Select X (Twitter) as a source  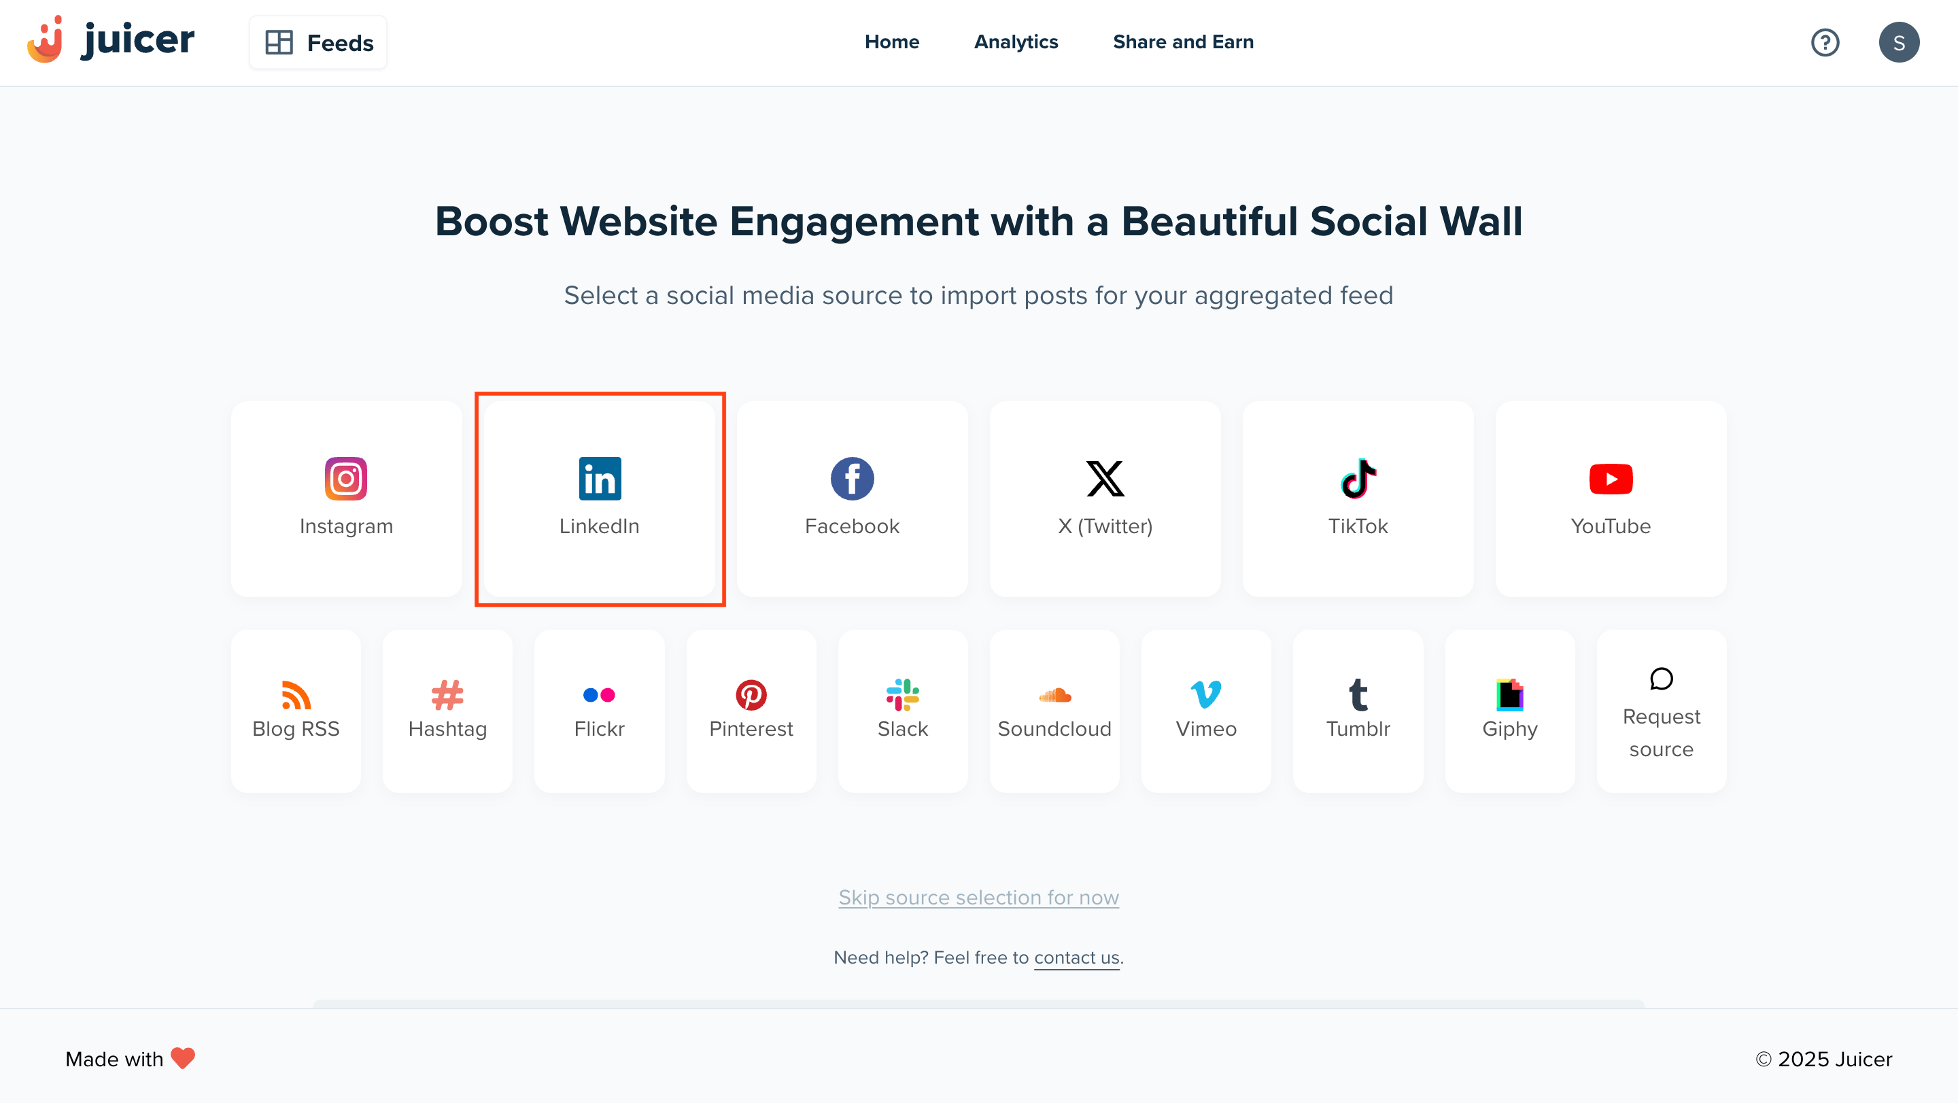(1104, 499)
